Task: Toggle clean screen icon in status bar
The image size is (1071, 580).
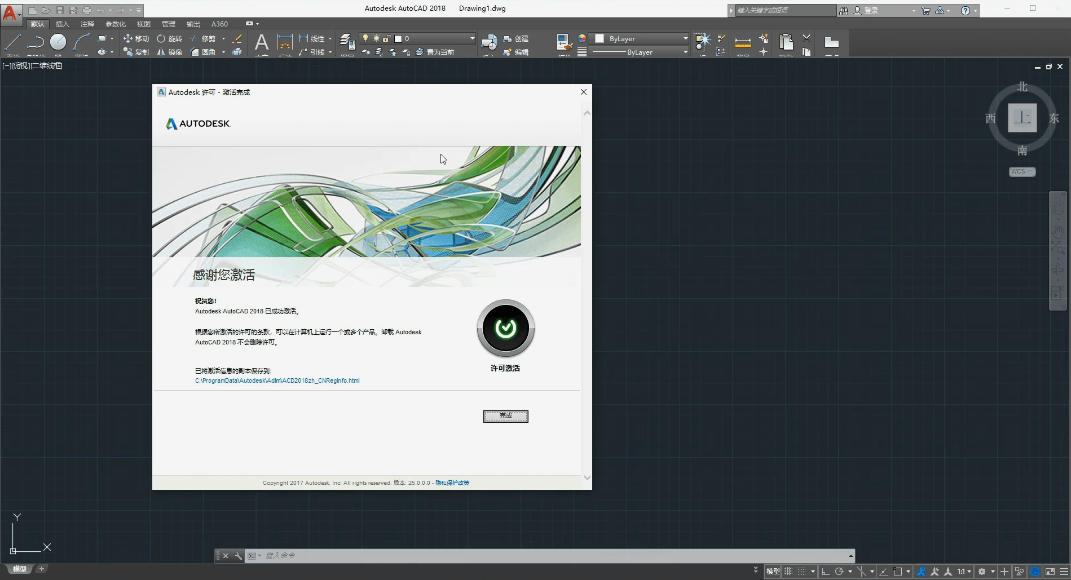Action: coord(1050,571)
